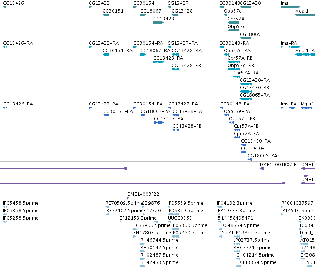Viewport: 315px width, 268px height.
Task: Select the Obp57d gene label
Action: pos(237,27)
